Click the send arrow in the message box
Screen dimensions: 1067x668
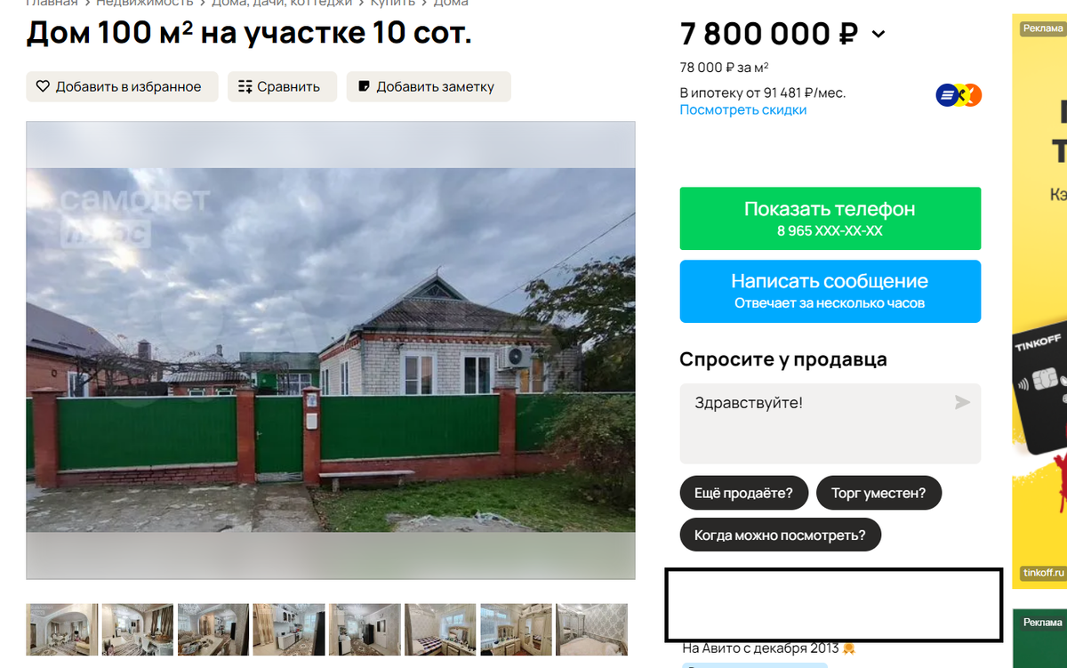[962, 403]
